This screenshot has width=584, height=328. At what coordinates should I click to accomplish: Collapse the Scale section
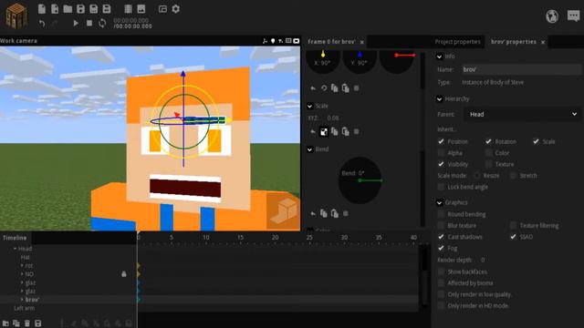click(x=310, y=106)
